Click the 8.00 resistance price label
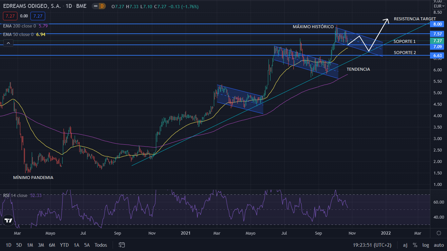 438,24
